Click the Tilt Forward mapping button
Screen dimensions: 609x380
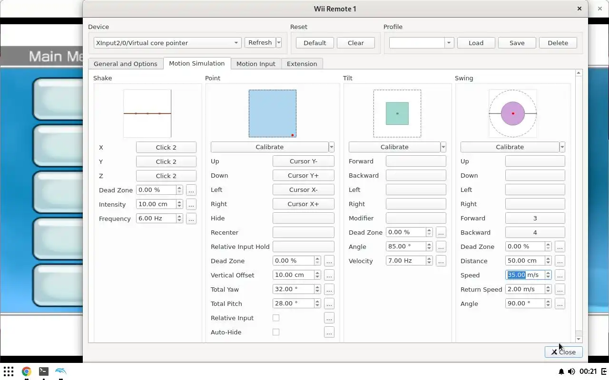point(416,161)
